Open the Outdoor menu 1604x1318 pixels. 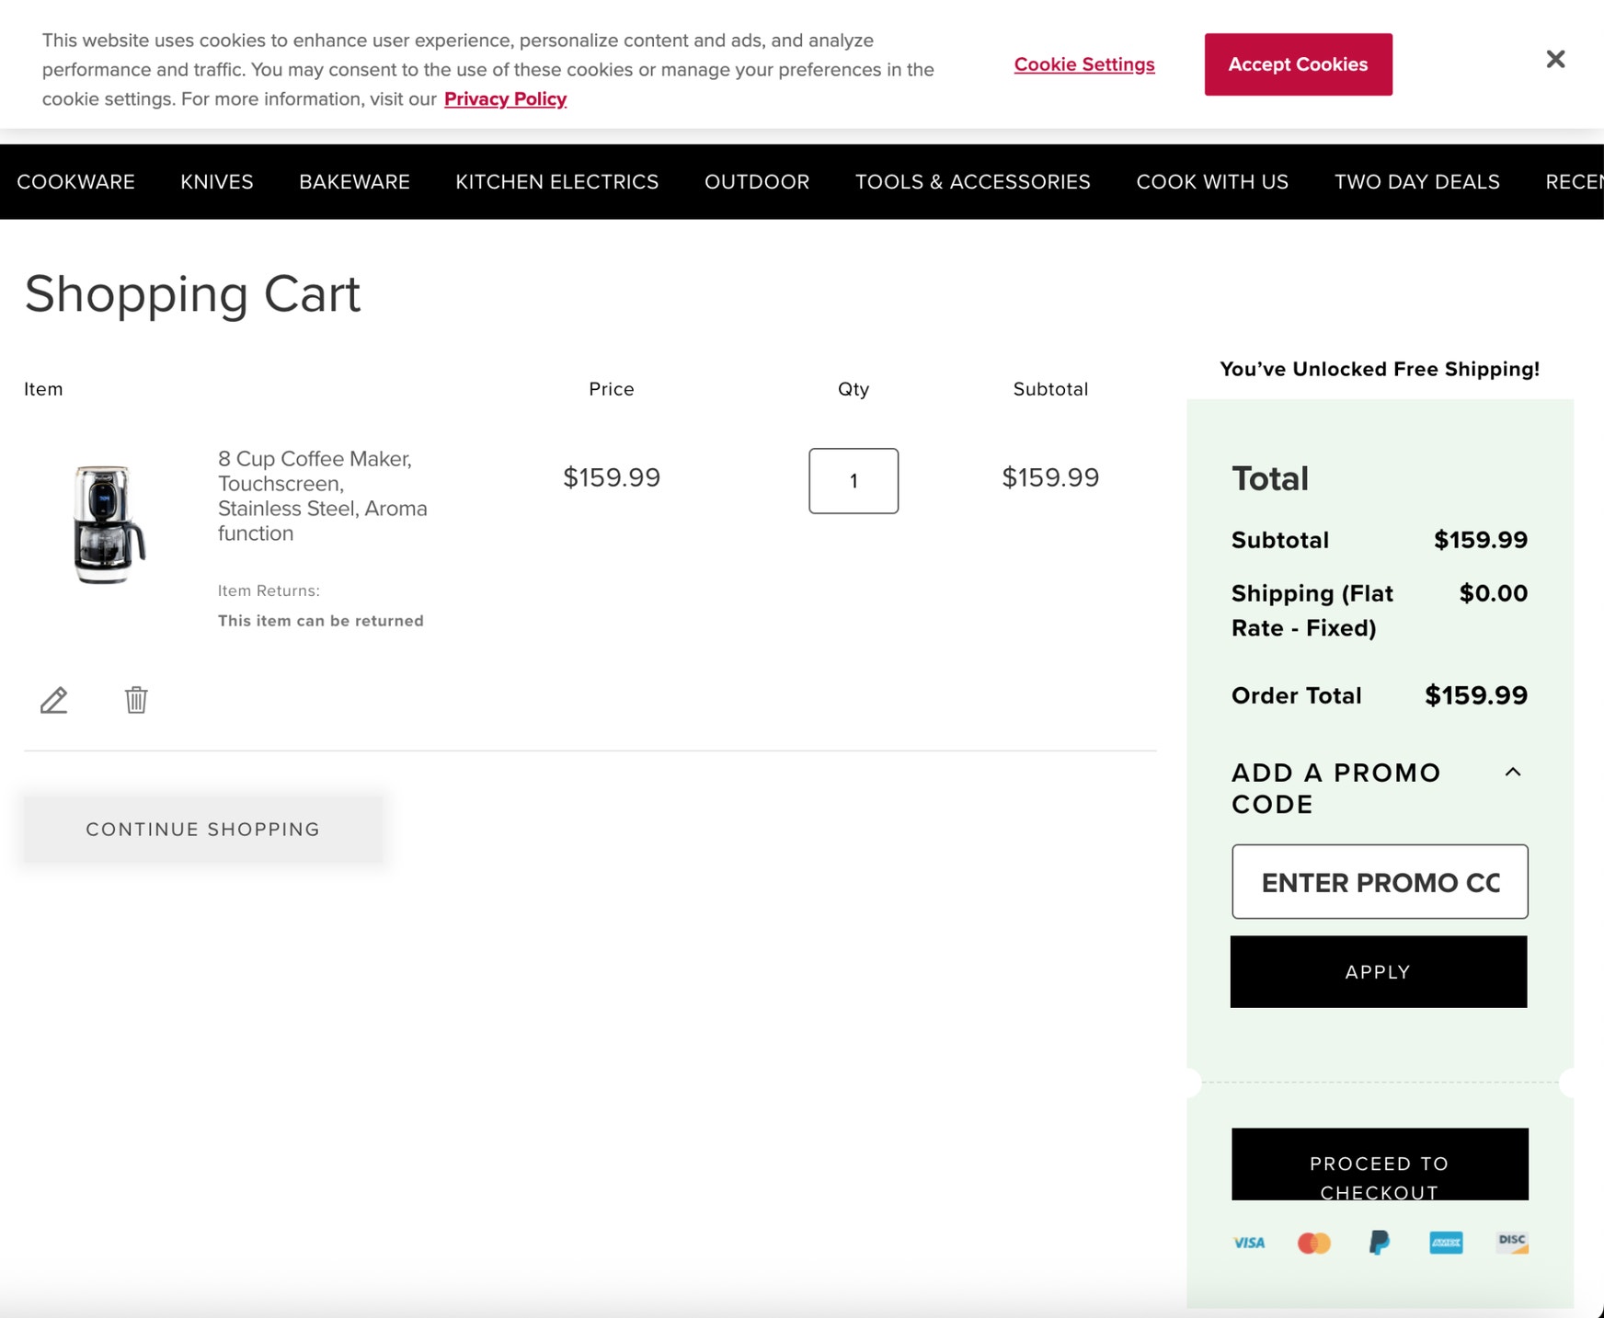tap(757, 182)
